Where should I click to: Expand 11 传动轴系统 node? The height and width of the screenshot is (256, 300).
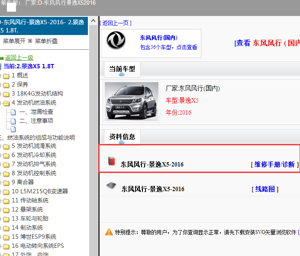pos(30,200)
